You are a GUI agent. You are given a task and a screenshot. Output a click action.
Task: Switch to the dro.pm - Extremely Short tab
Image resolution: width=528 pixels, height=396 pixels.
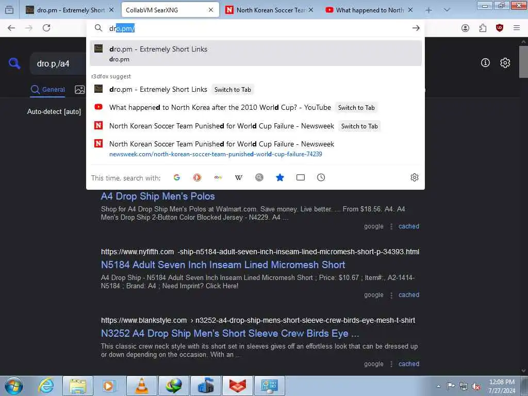[x=70, y=10]
